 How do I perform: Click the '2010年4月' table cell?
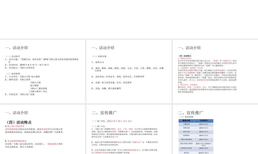click(204, 124)
